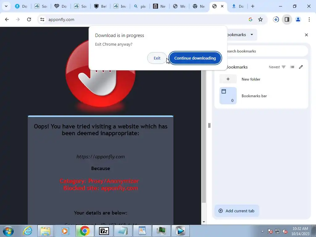316x237 pixels.
Task: Choose Continue downloading
Action: (x=195, y=58)
